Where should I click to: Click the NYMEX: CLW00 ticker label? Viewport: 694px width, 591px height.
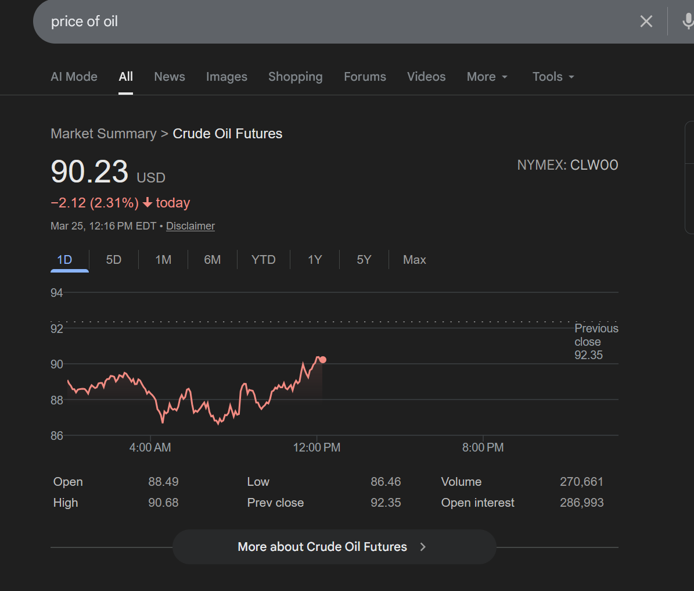point(567,165)
